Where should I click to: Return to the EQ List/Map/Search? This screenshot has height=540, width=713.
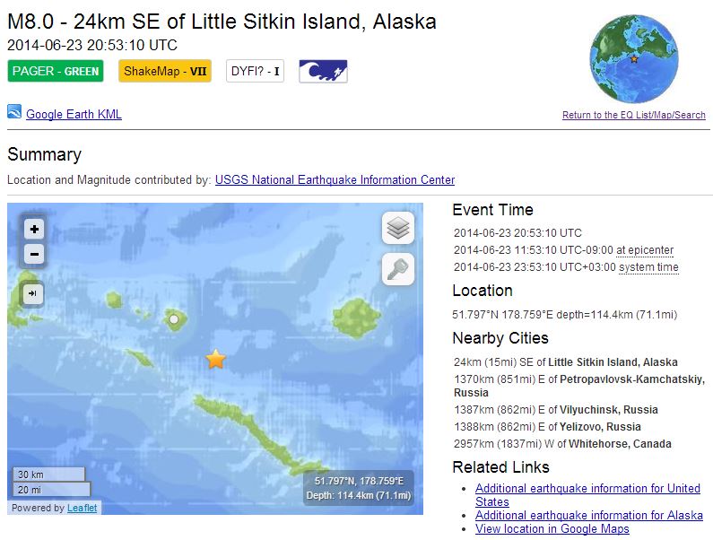633,115
